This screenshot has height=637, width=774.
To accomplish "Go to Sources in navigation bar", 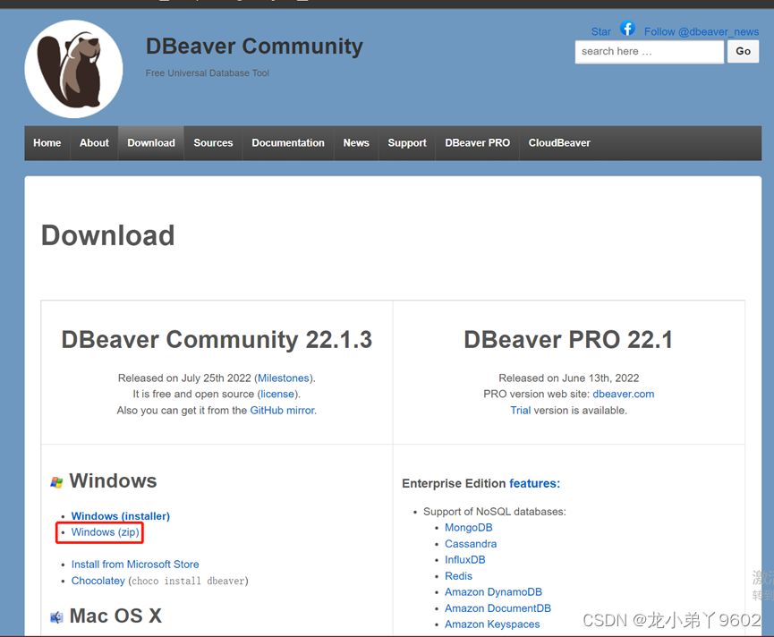I will click(x=213, y=143).
